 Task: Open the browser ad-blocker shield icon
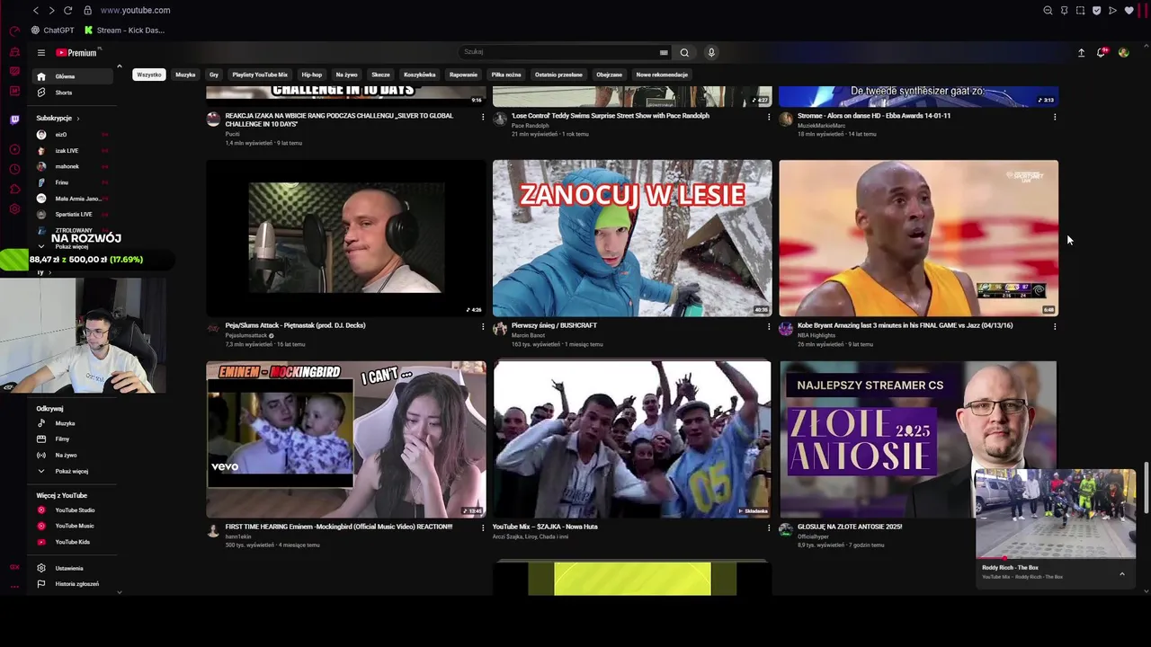point(1096,10)
